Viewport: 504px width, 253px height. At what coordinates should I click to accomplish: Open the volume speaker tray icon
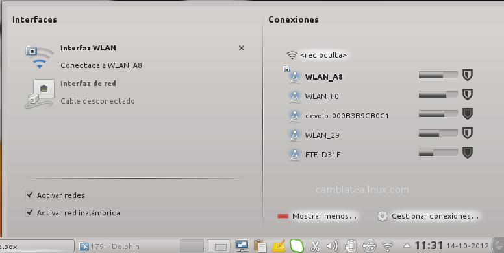333,246
